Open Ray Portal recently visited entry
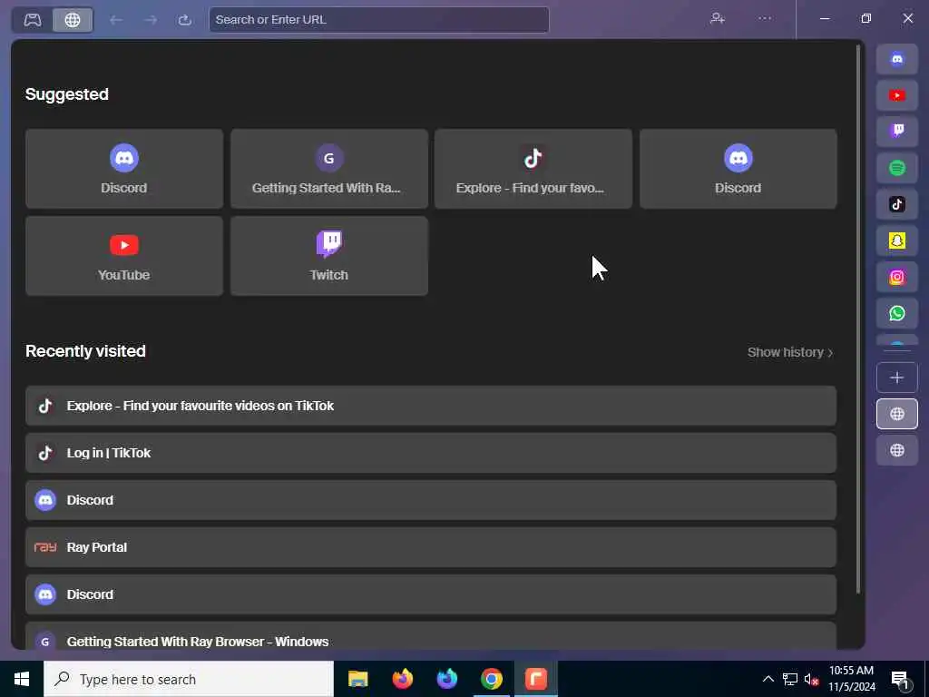 click(431, 547)
